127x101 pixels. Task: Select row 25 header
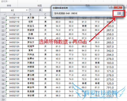3,43
